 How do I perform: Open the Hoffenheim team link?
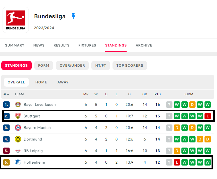(x=34, y=162)
